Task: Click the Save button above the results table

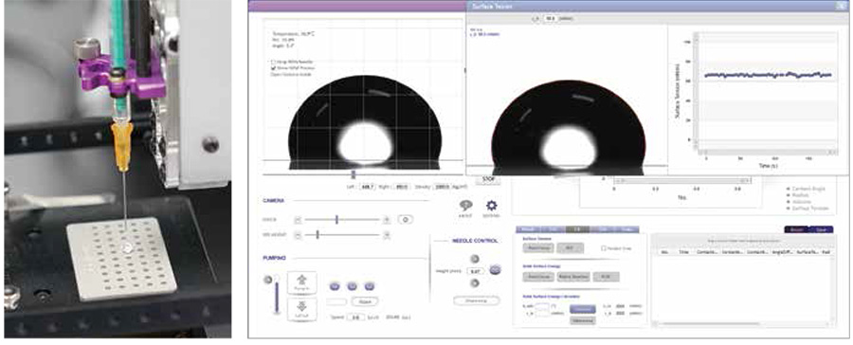Action: click(821, 229)
